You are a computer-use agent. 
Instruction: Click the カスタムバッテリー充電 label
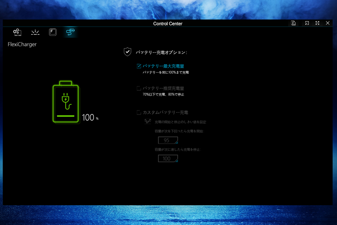[166, 112]
